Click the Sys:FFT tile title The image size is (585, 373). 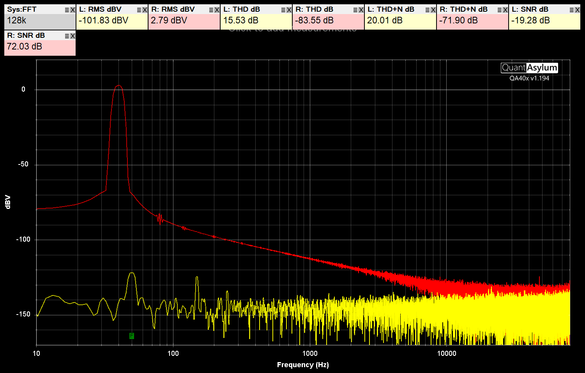[x=21, y=9]
